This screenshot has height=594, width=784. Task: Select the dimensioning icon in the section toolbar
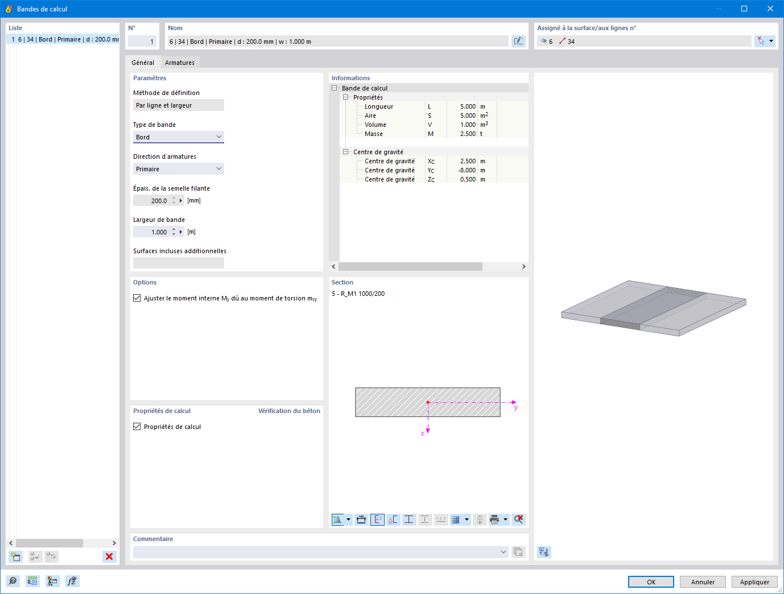coord(361,519)
